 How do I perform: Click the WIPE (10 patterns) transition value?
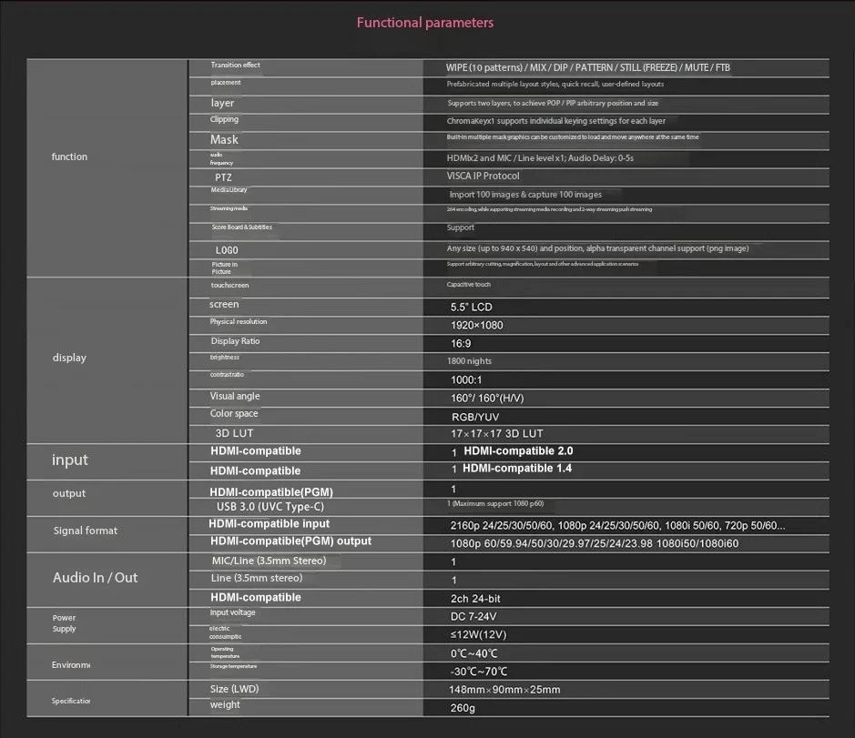pos(587,67)
